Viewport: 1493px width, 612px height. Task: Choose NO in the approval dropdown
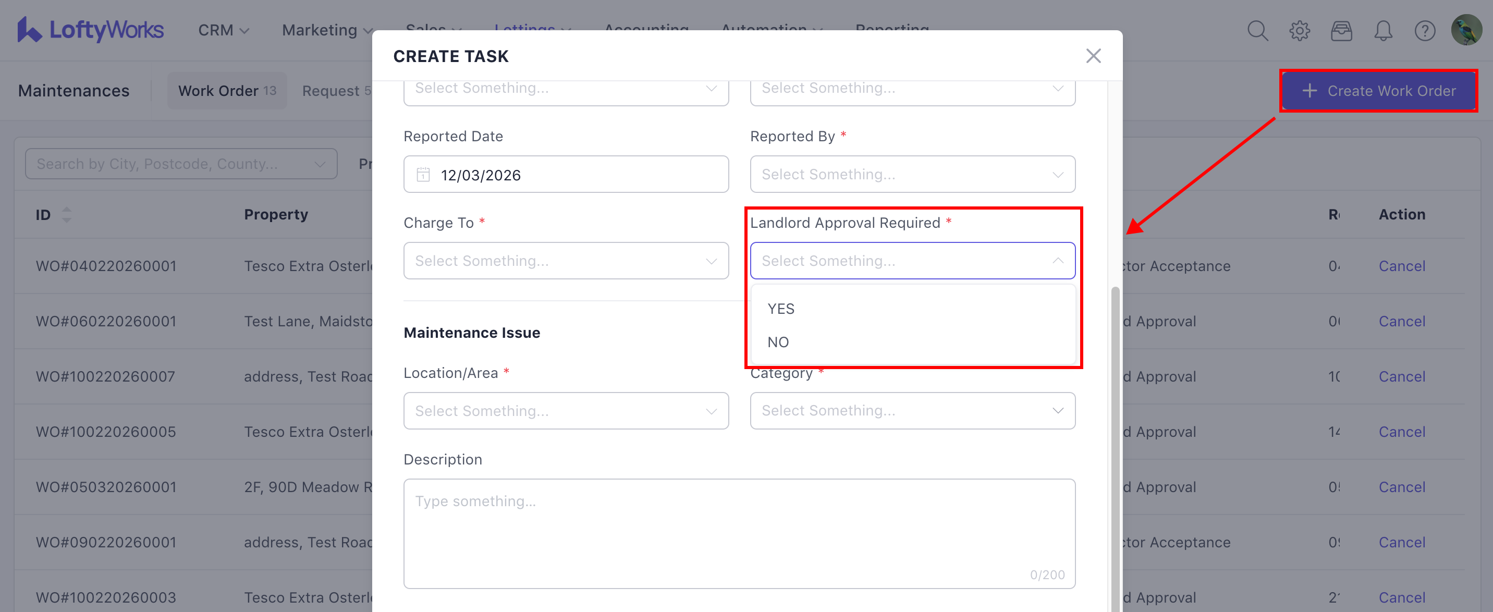[778, 342]
